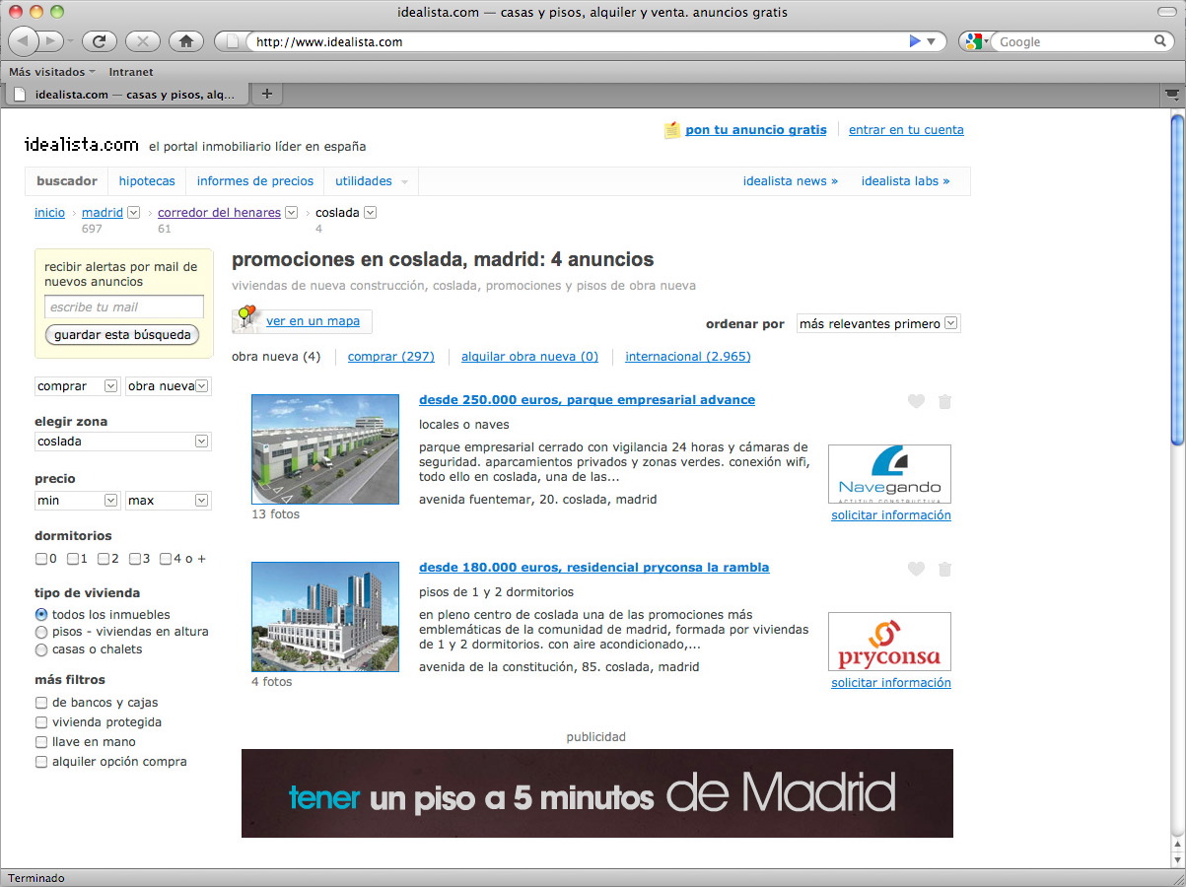Viewport: 1186px width, 887px height.
Task: Open the elegir zona coslada dropdown
Action: click(123, 442)
